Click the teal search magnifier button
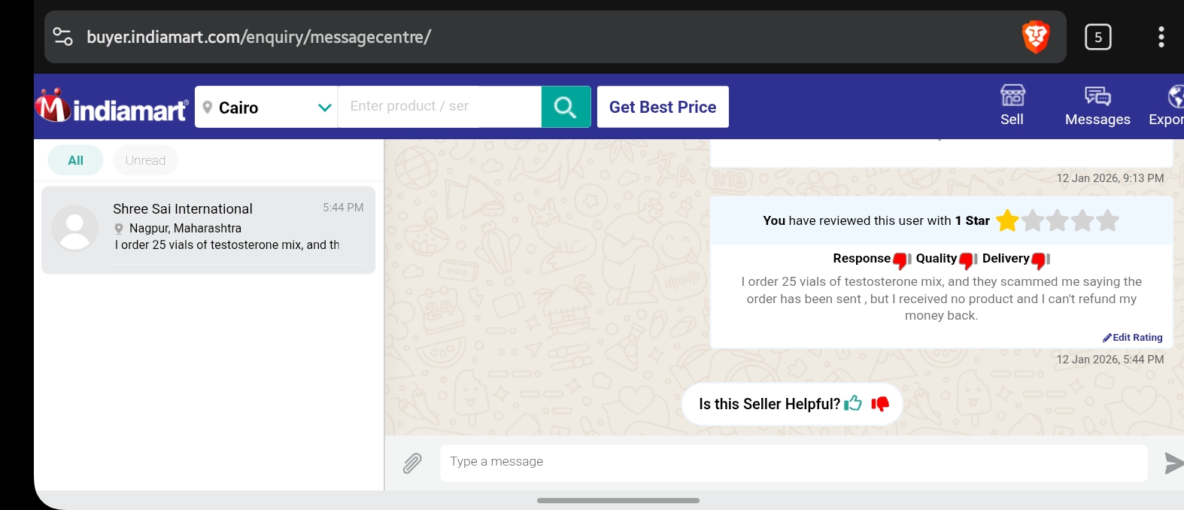1184x510 pixels. tap(566, 107)
